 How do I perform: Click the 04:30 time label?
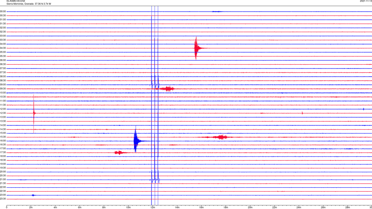pos(3,48)
